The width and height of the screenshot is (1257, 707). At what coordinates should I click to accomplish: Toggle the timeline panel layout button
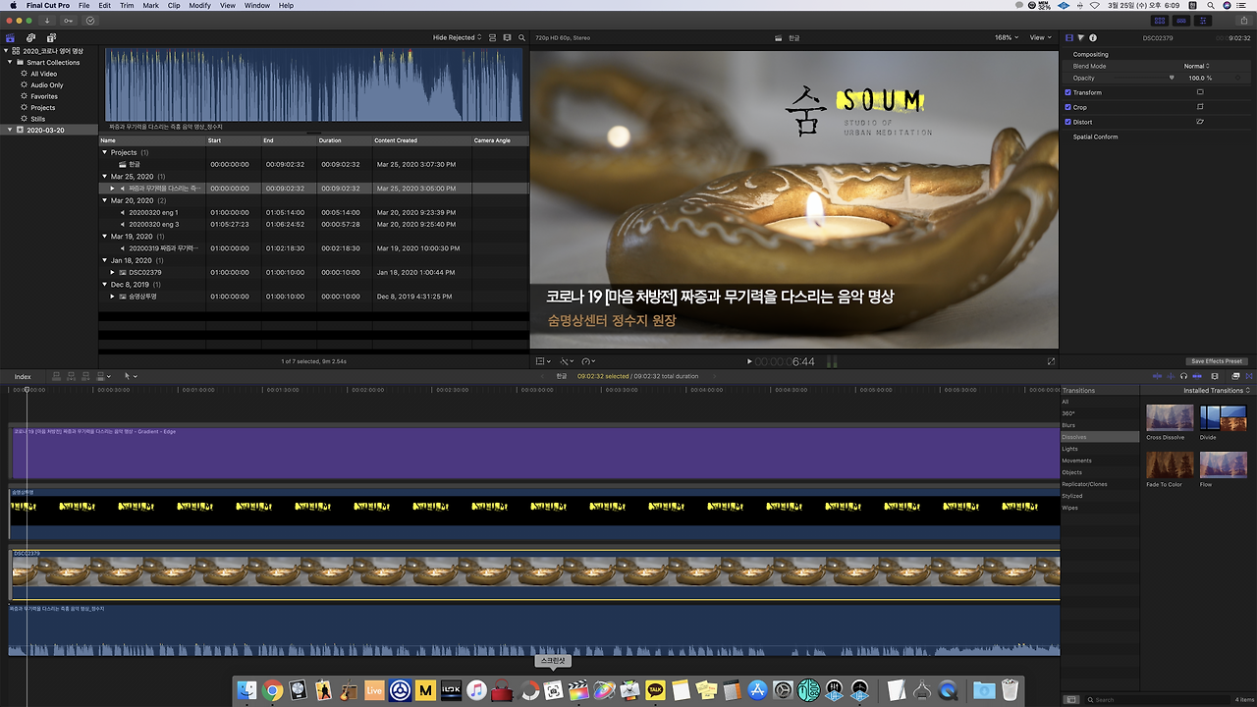point(1181,20)
